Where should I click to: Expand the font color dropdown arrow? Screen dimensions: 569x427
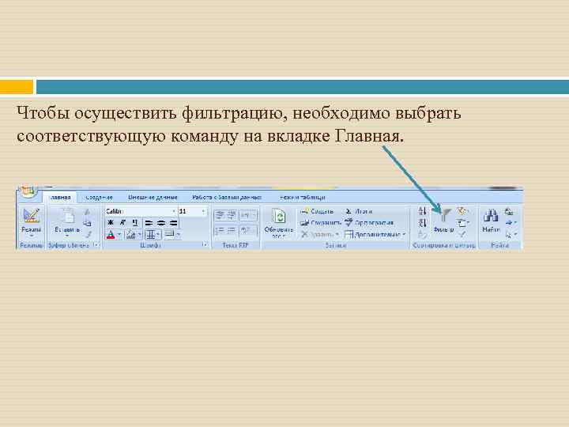(119, 235)
